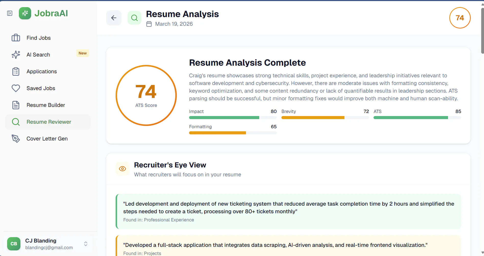Click the Cover Letter Gen pen icon

pos(16,139)
